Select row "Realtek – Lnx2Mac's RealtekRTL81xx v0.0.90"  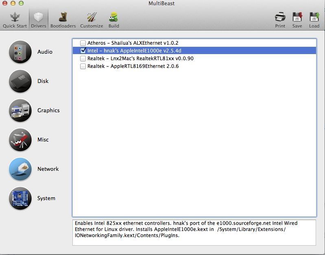coord(194,59)
